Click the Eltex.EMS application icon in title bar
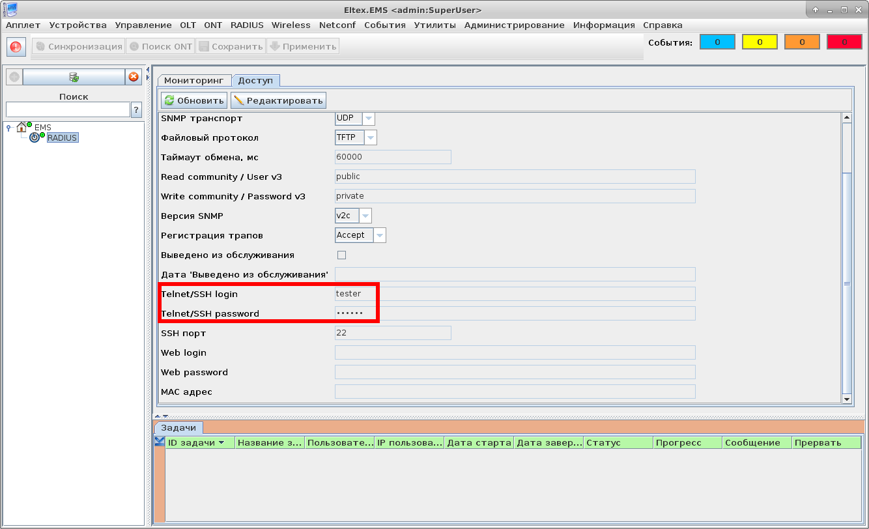Screen dimensions: 869x529 10,9
